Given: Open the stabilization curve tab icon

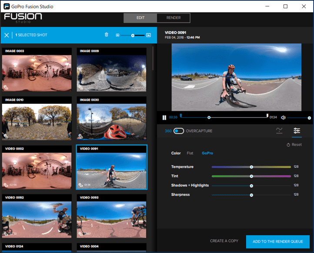Looking at the screenshot, I should 279,131.
